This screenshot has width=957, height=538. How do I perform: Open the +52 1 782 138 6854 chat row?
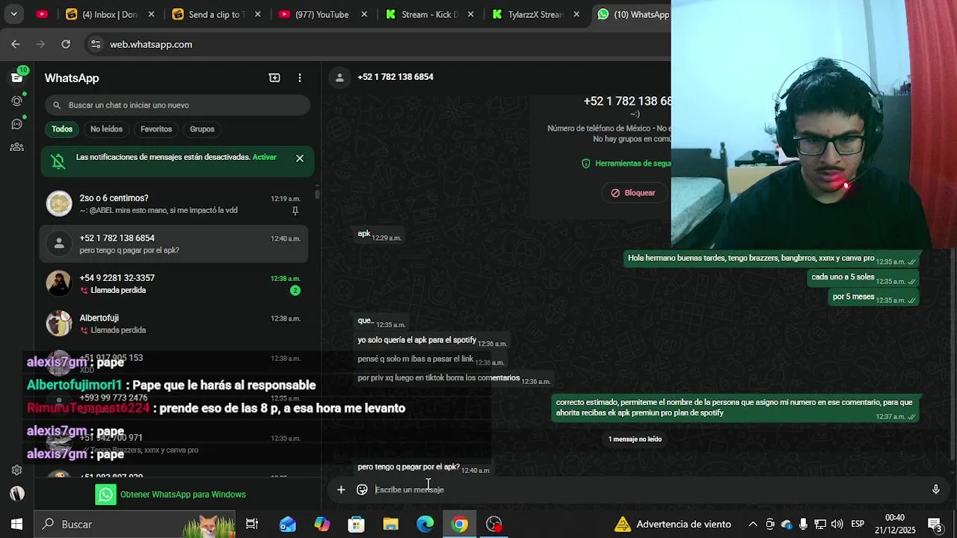pos(174,244)
